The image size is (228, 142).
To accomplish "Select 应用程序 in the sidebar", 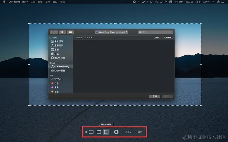I will pyautogui.click(x=60, y=45).
